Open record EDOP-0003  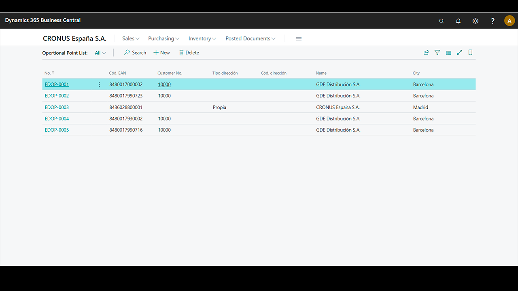57,107
